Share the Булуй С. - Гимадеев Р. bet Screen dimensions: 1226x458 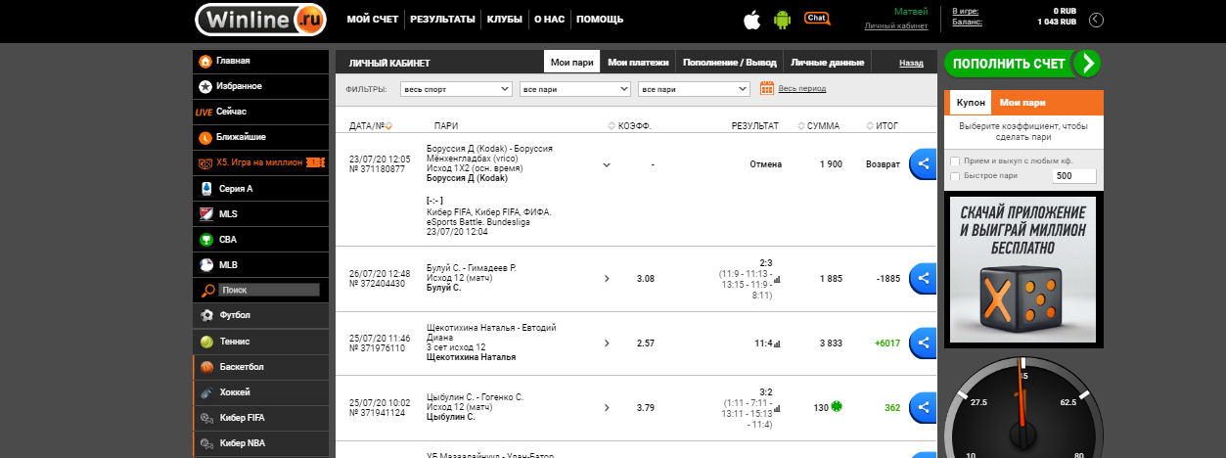923,278
